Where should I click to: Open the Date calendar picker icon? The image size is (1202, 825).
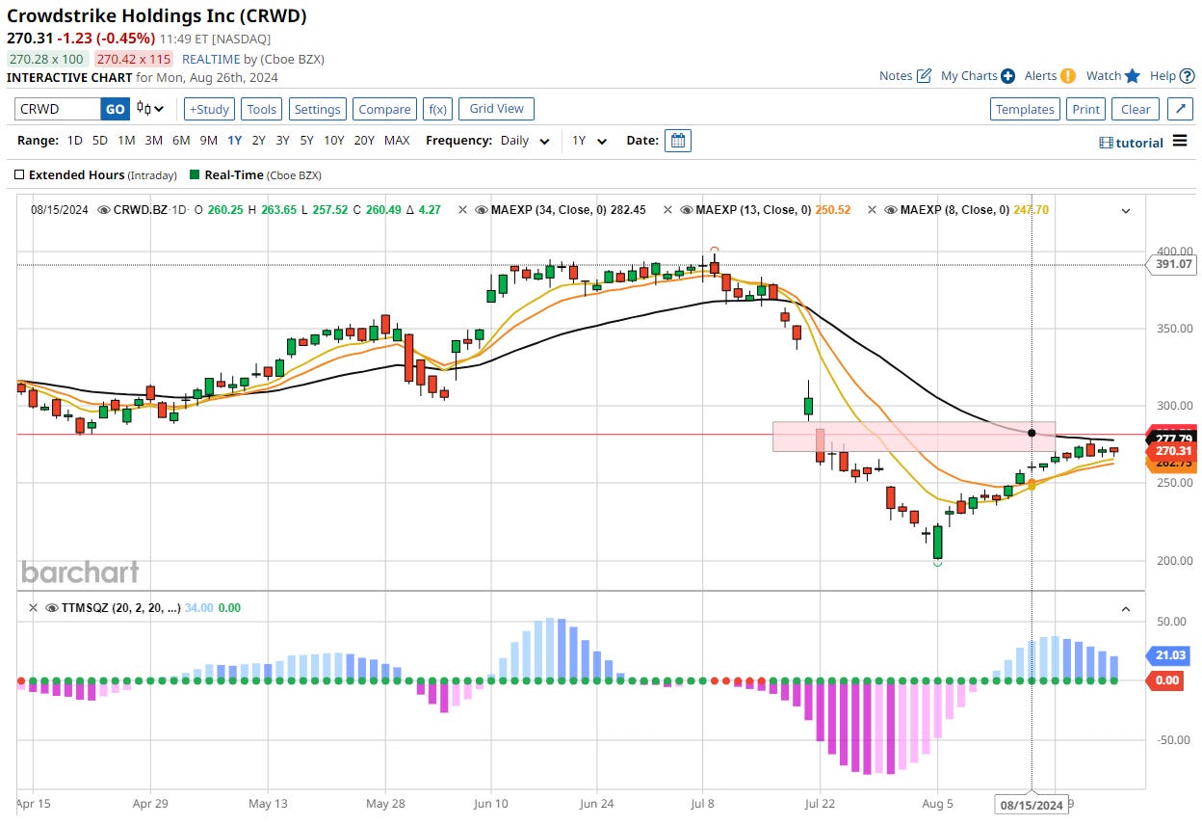click(x=678, y=141)
